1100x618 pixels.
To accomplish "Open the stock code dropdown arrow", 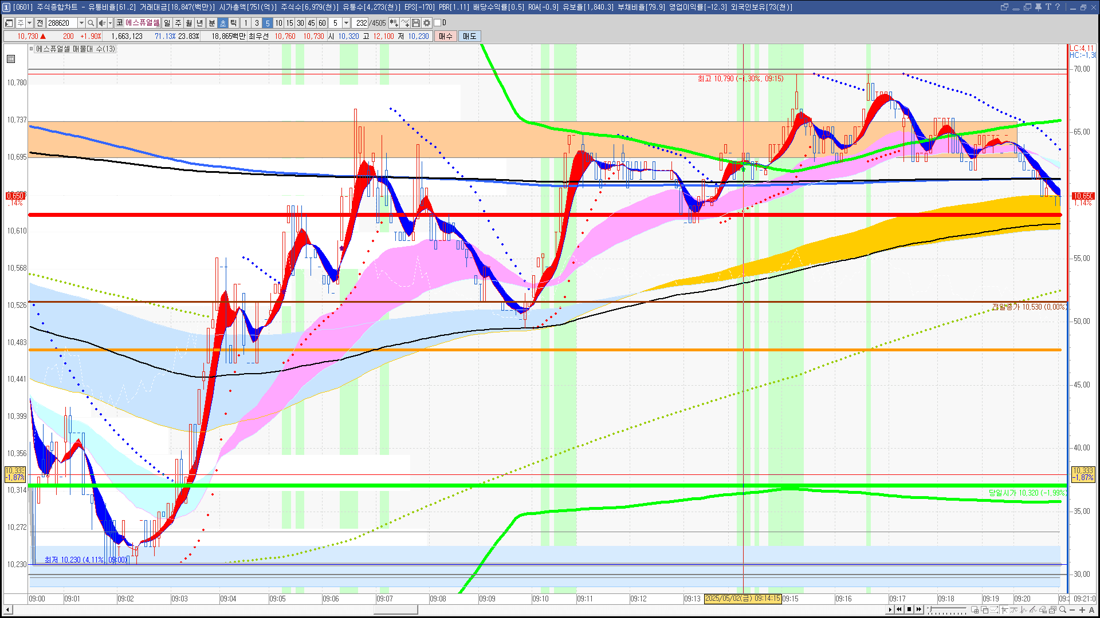I will (x=81, y=23).
